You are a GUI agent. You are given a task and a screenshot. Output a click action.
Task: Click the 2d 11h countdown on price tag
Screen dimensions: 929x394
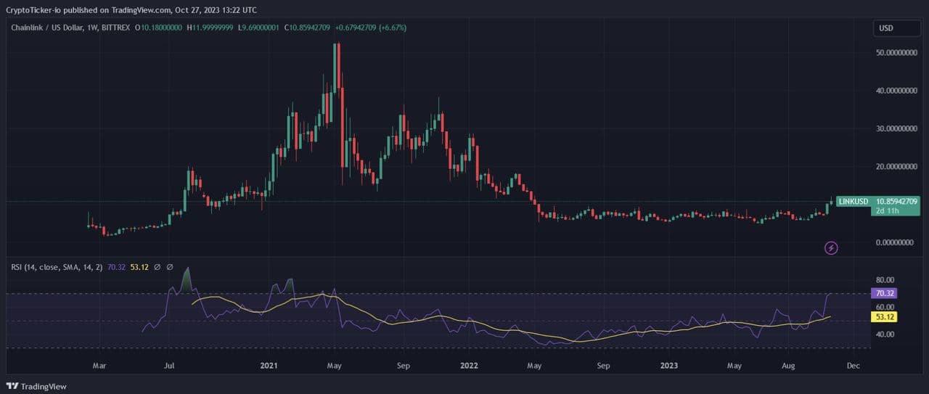[889, 210]
